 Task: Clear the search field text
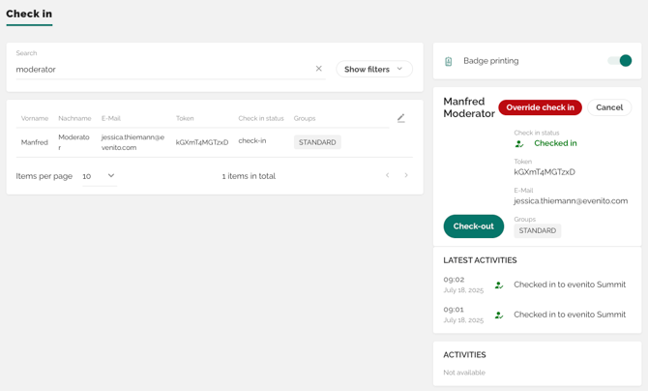pyautogui.click(x=318, y=69)
